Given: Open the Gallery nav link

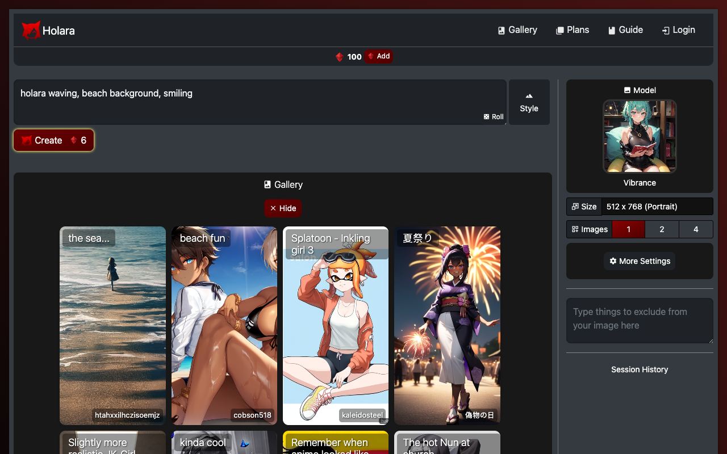Looking at the screenshot, I should tap(517, 30).
